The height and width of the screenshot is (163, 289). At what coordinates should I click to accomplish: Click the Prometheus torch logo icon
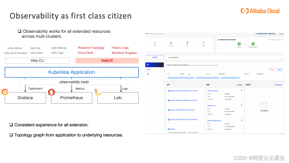tap(51, 92)
